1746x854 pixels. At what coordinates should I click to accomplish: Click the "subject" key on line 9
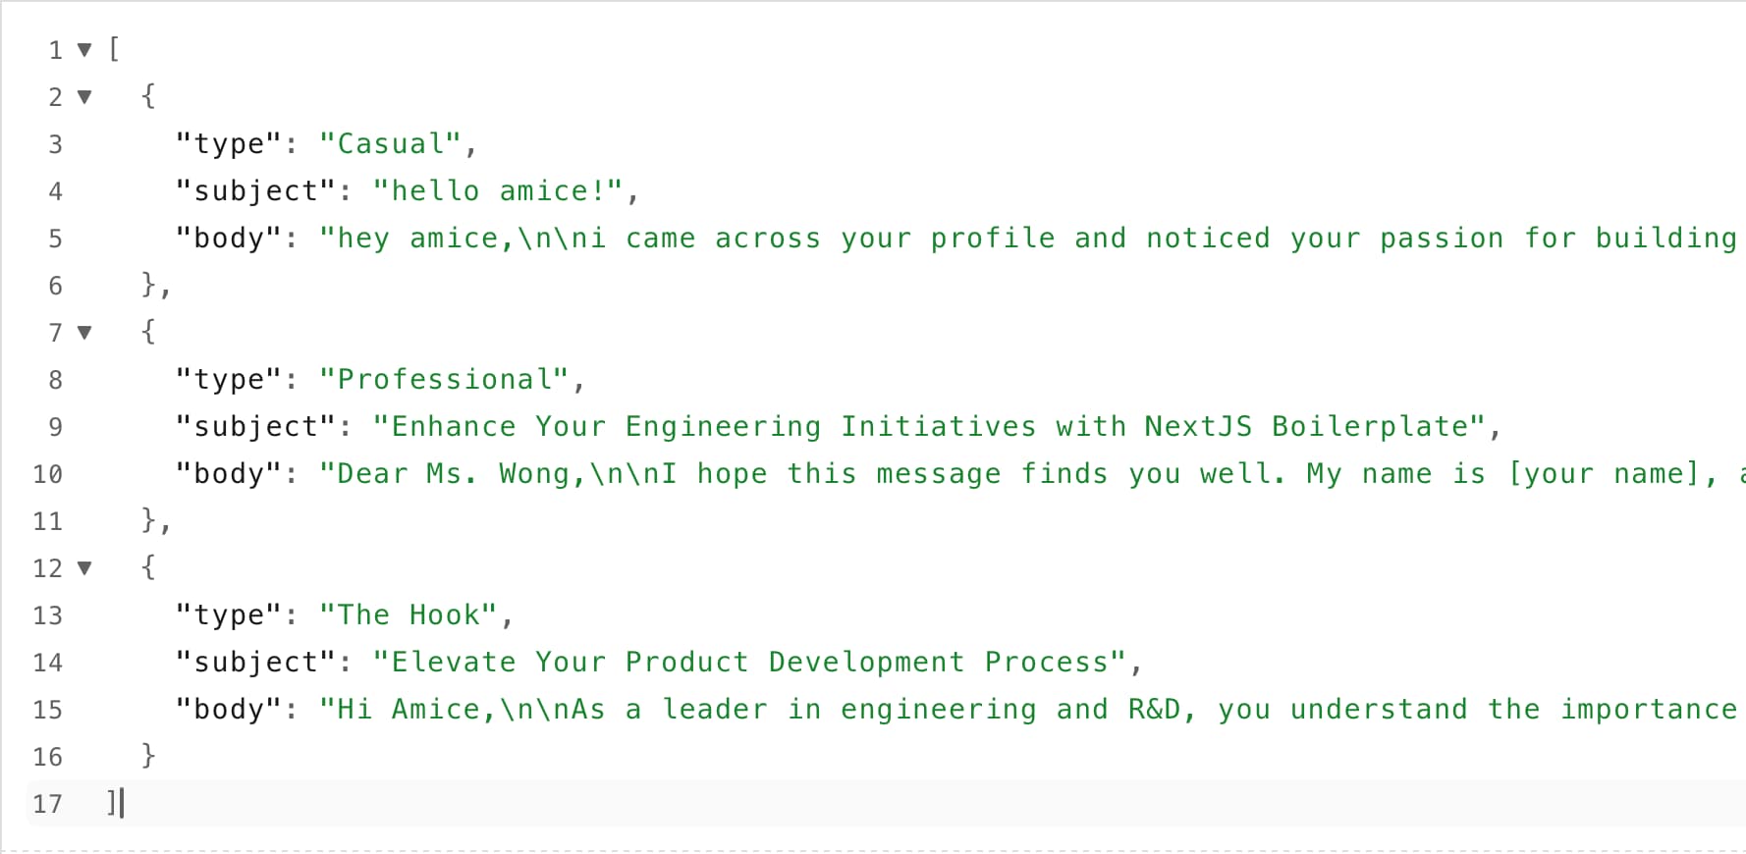point(256,427)
